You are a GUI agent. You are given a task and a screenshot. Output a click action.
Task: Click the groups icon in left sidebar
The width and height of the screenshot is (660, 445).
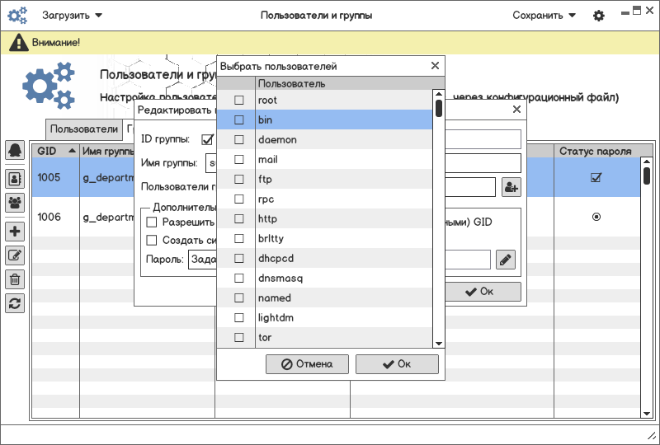15,202
